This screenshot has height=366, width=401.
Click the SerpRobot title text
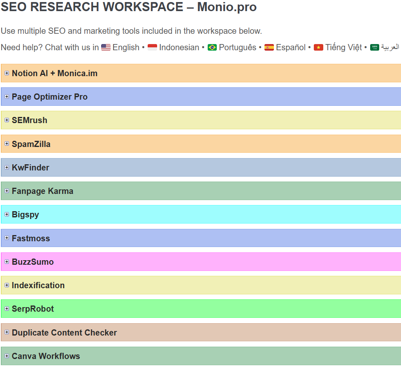click(x=33, y=309)
